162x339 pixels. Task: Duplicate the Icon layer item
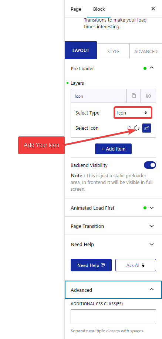point(134,96)
